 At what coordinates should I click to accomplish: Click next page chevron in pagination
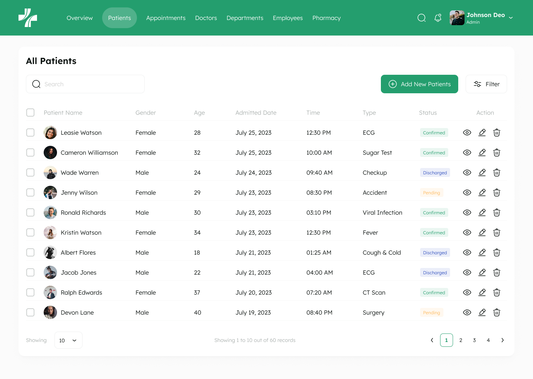503,340
